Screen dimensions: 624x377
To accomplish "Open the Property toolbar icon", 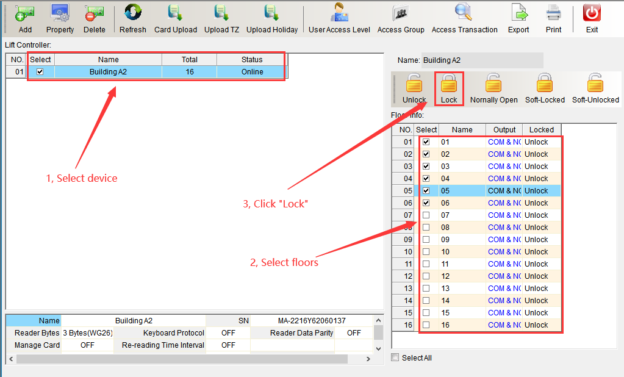I will [x=60, y=13].
